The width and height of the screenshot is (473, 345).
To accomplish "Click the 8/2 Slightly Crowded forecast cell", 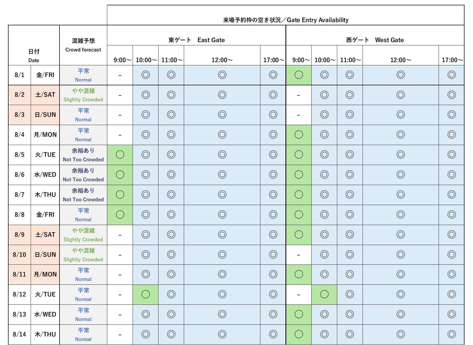I will pos(83,95).
